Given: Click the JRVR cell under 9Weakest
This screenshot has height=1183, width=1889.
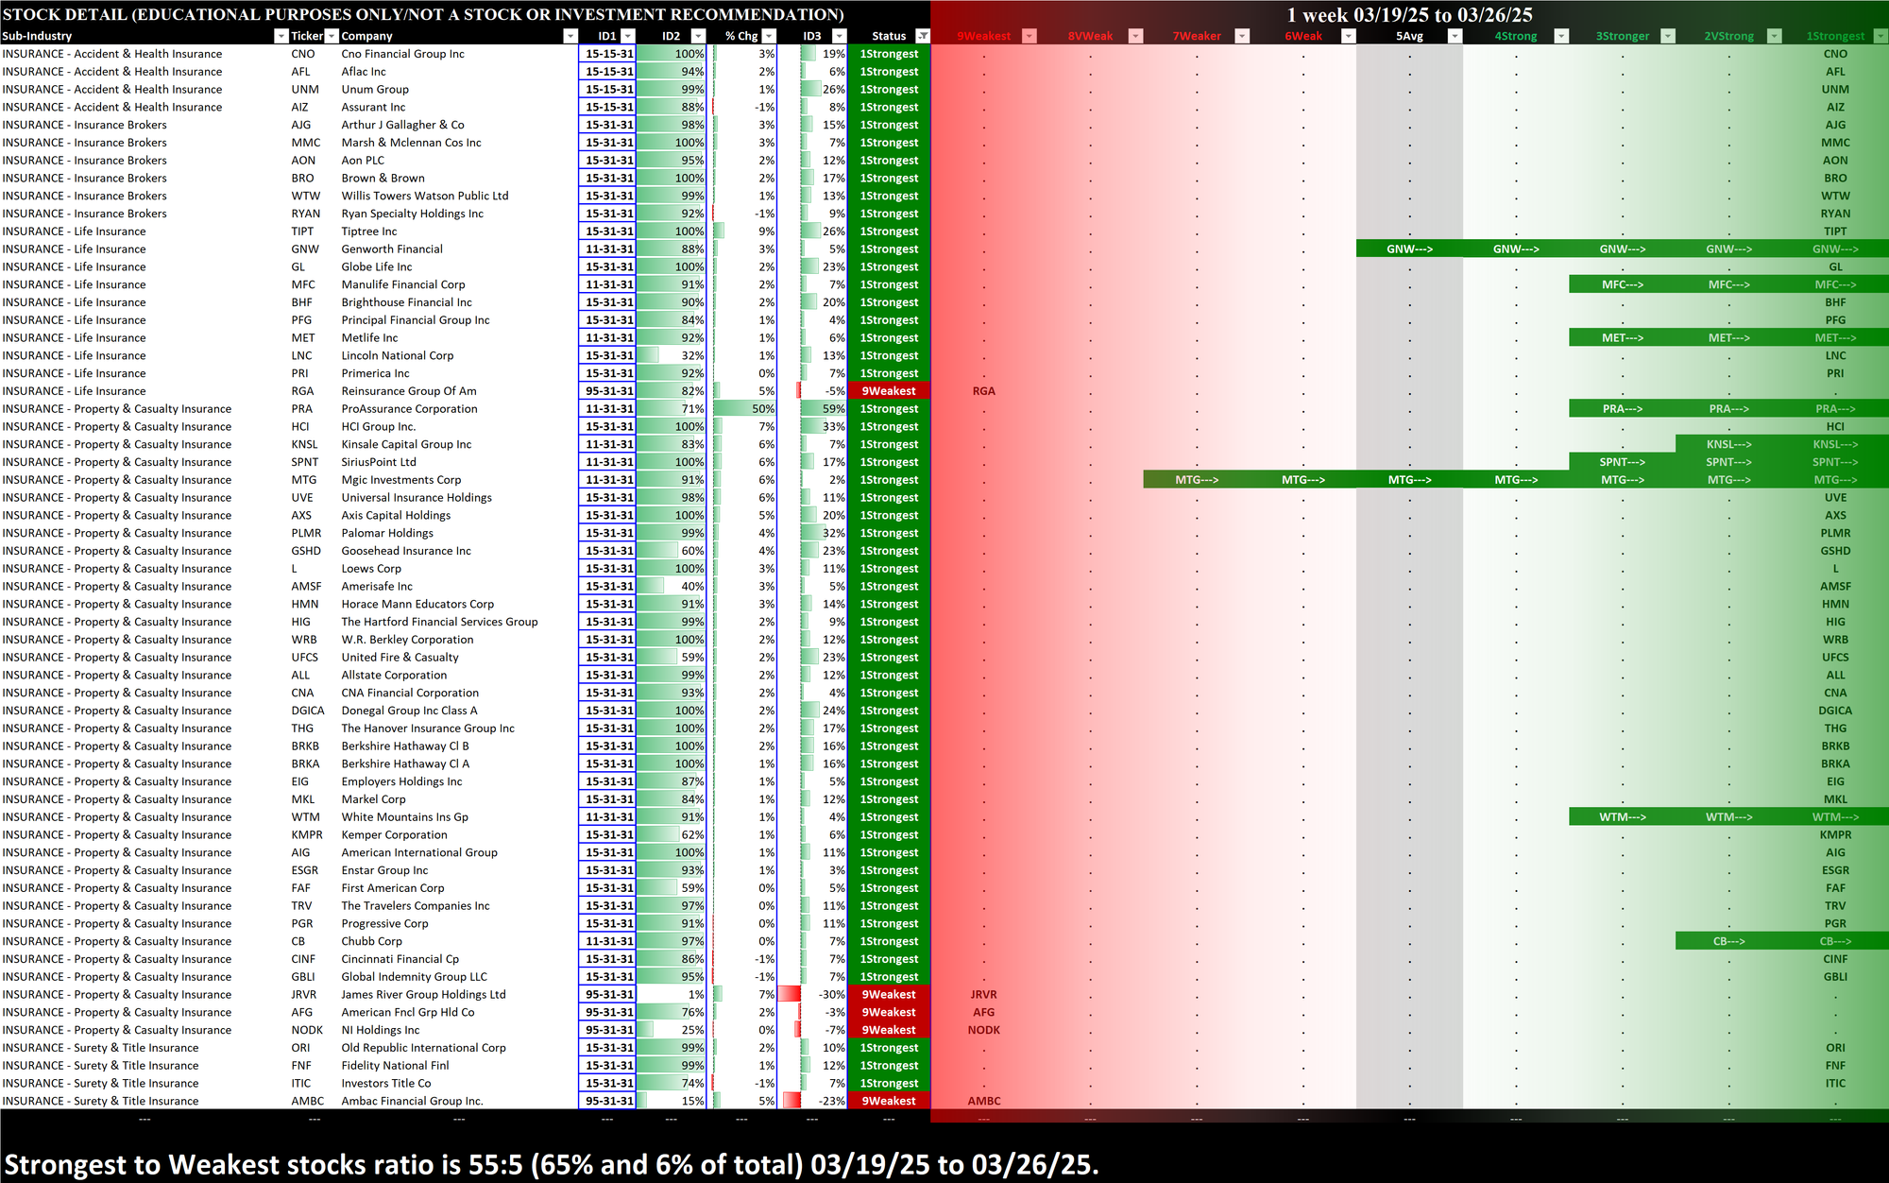Looking at the screenshot, I should [983, 995].
